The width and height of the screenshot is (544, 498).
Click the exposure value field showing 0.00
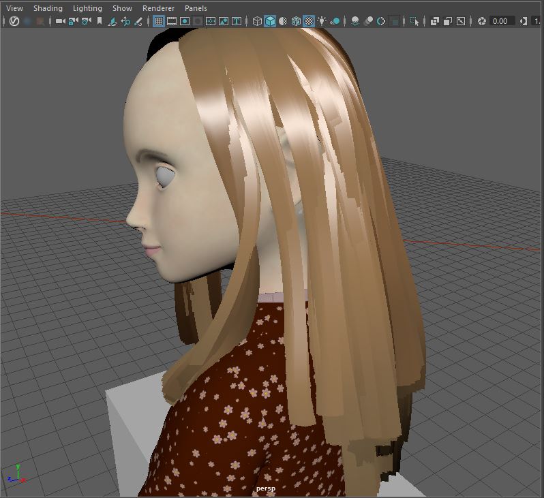click(500, 21)
